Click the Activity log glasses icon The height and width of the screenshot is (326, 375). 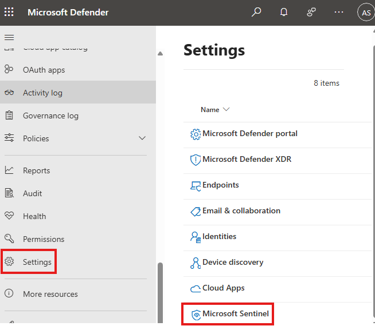[x=9, y=92]
